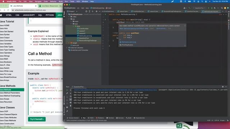Select EvenNumber class in project tree
The height and width of the screenshot is (129, 230).
[x=84, y=29]
